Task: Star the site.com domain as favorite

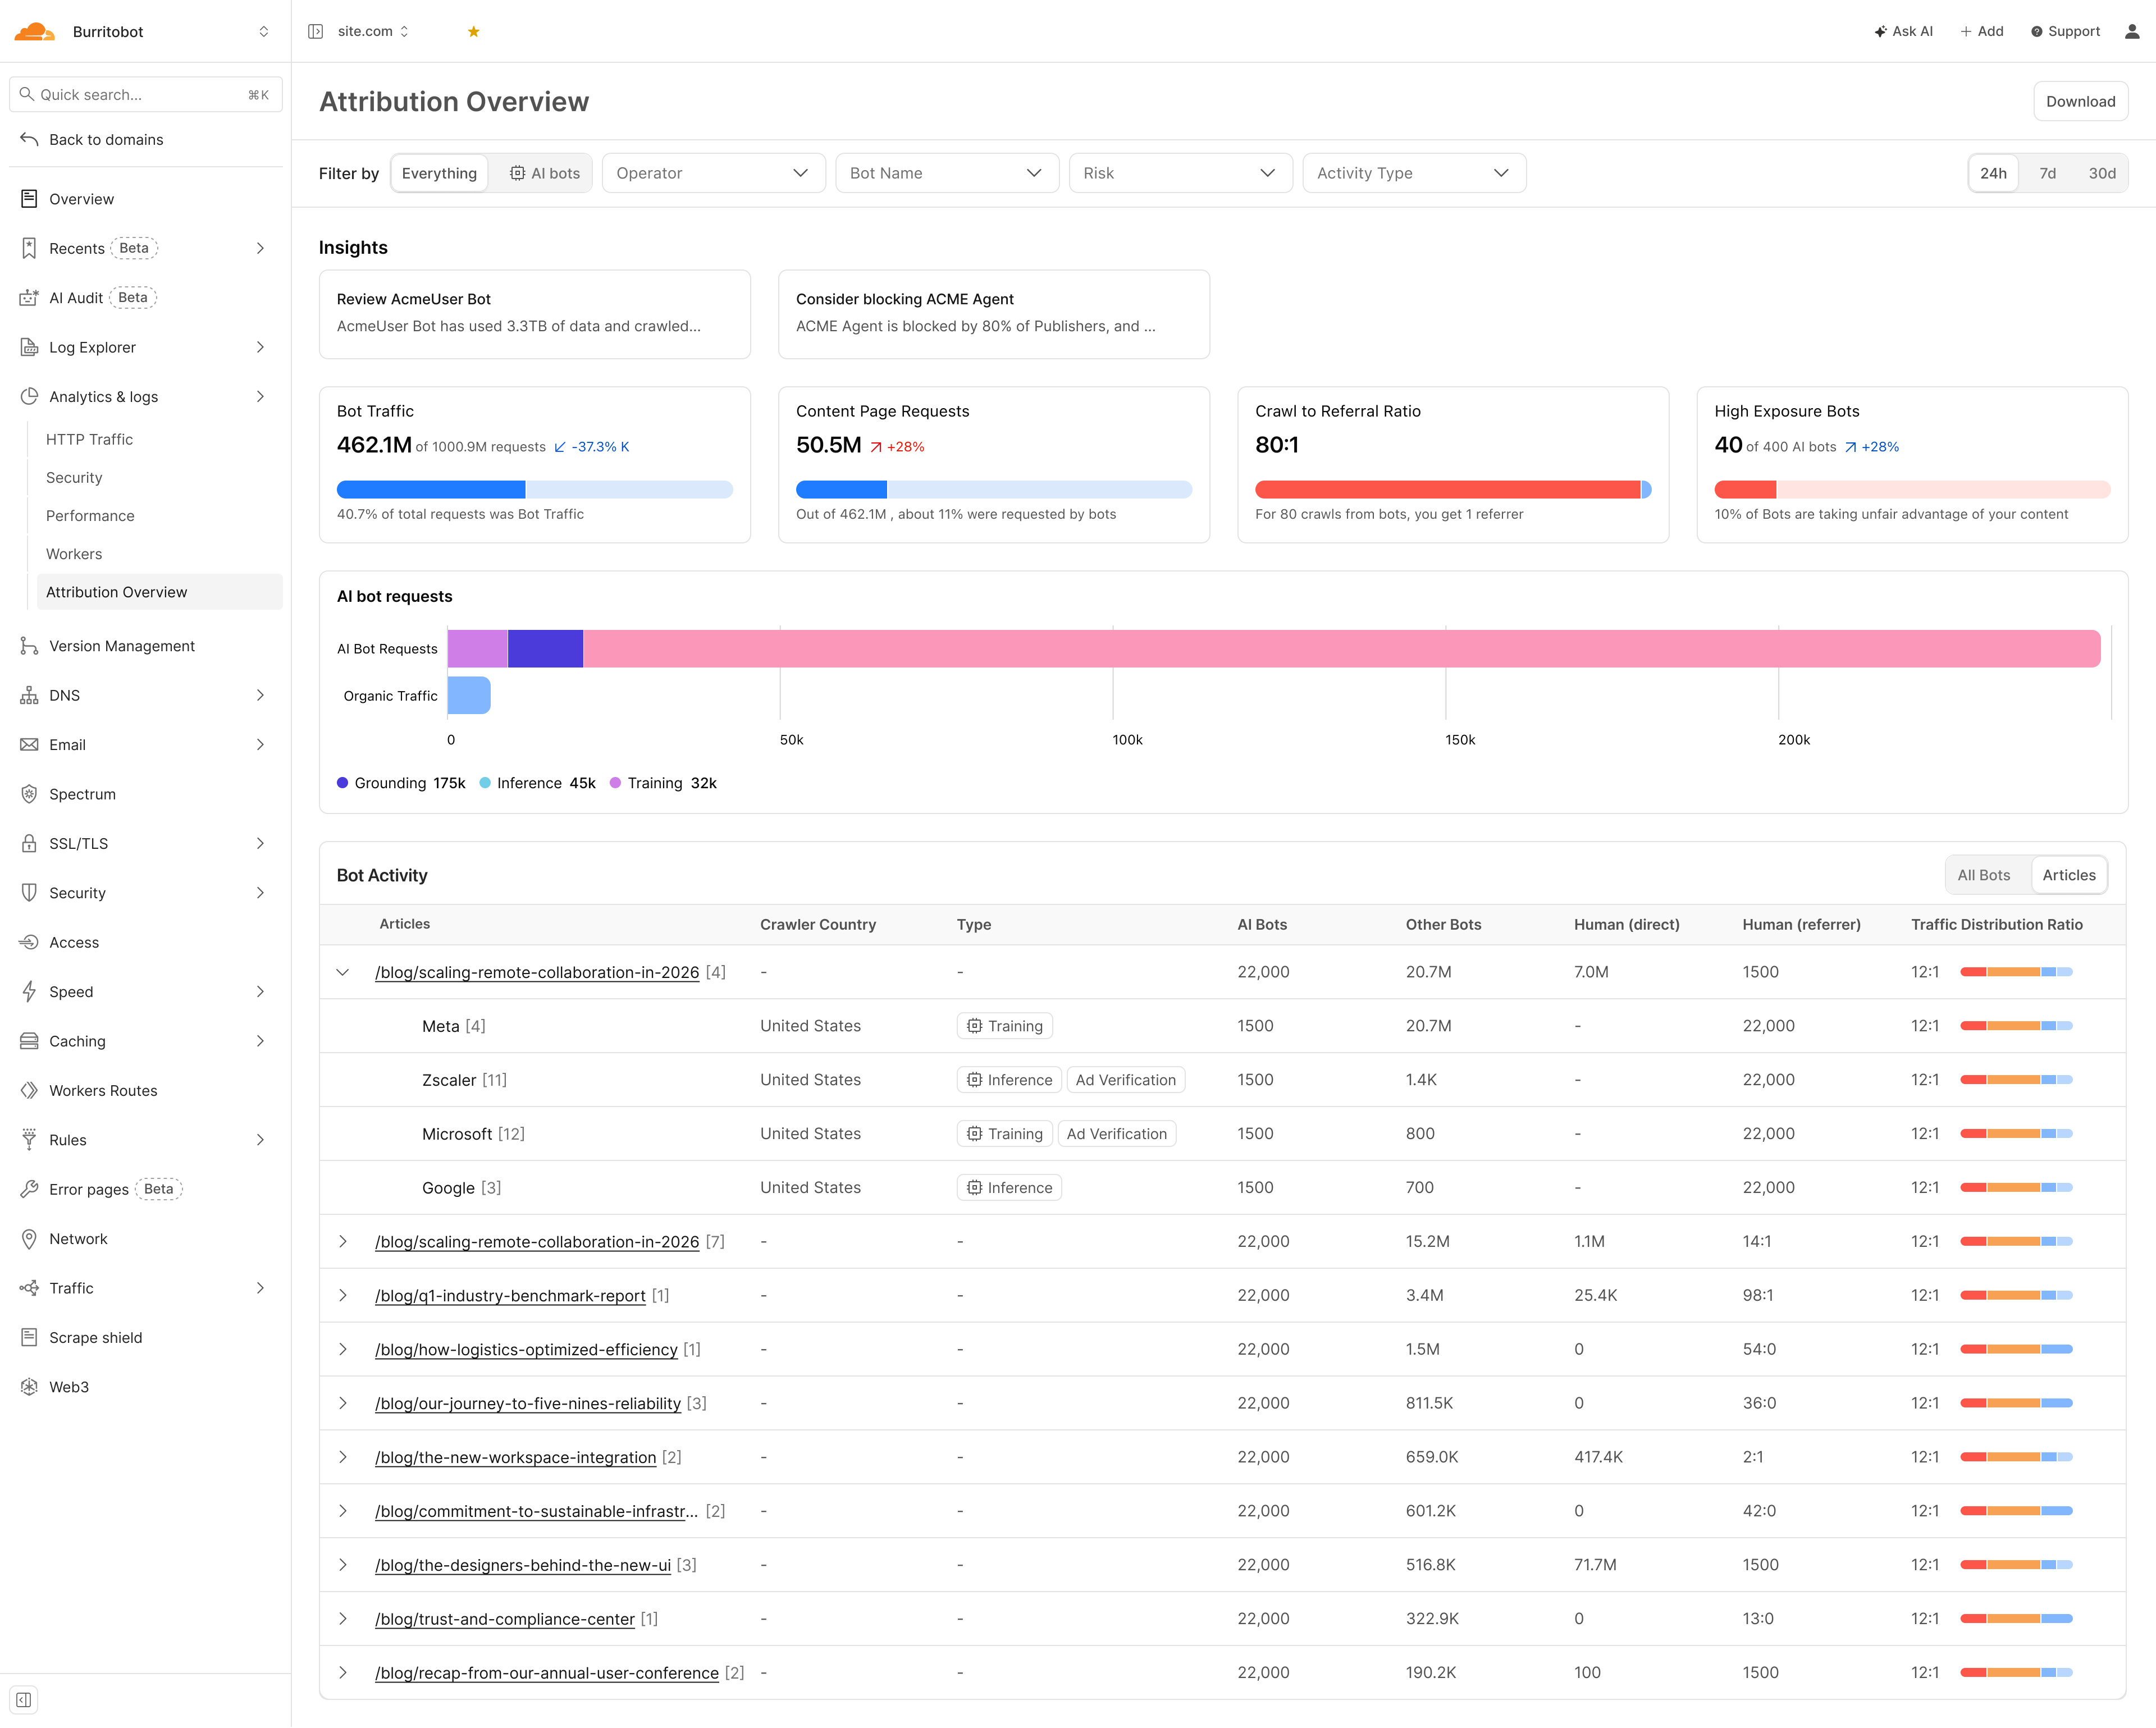Action: (472, 31)
